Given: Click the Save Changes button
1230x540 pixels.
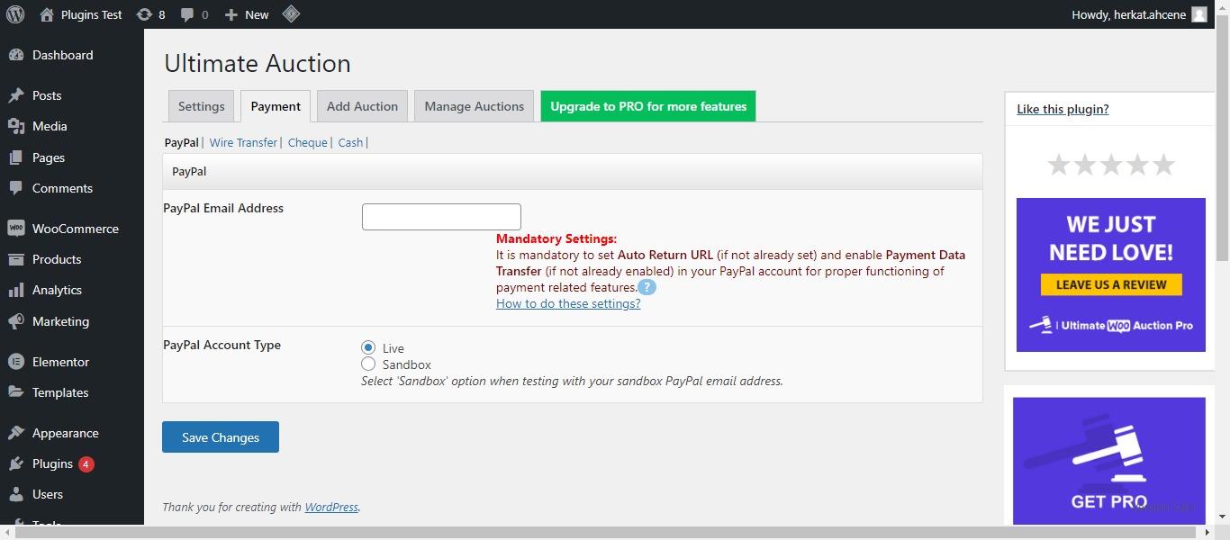Looking at the screenshot, I should 221,437.
